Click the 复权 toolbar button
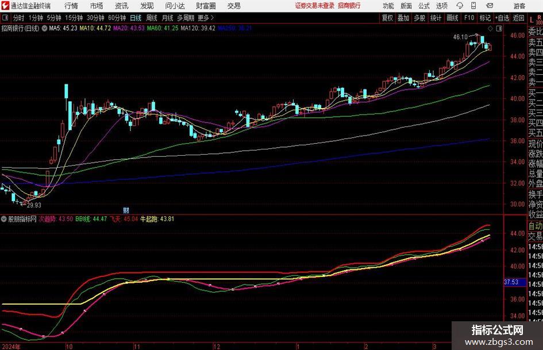 387,18
